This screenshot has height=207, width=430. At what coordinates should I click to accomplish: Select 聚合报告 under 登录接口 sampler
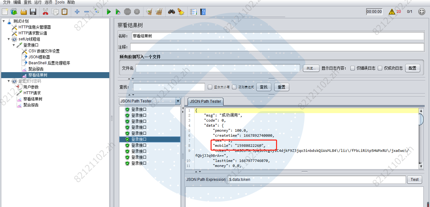coord(36,69)
